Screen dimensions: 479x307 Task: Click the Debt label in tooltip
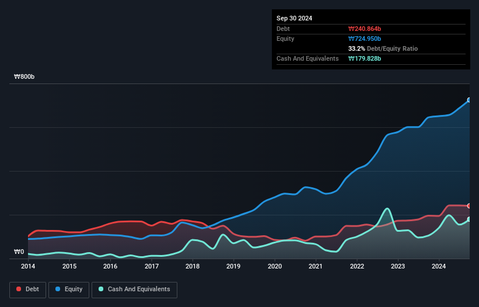tap(283, 29)
